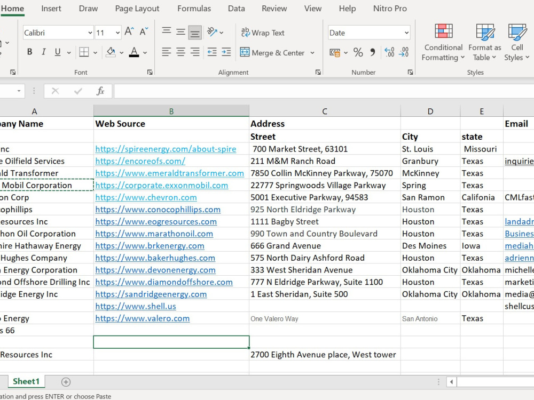
Task: Click the Borders icon
Action: pos(84,52)
